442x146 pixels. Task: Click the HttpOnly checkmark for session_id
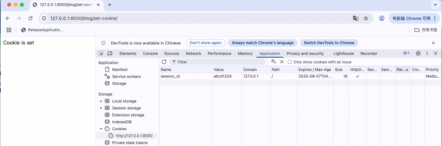click(357, 76)
